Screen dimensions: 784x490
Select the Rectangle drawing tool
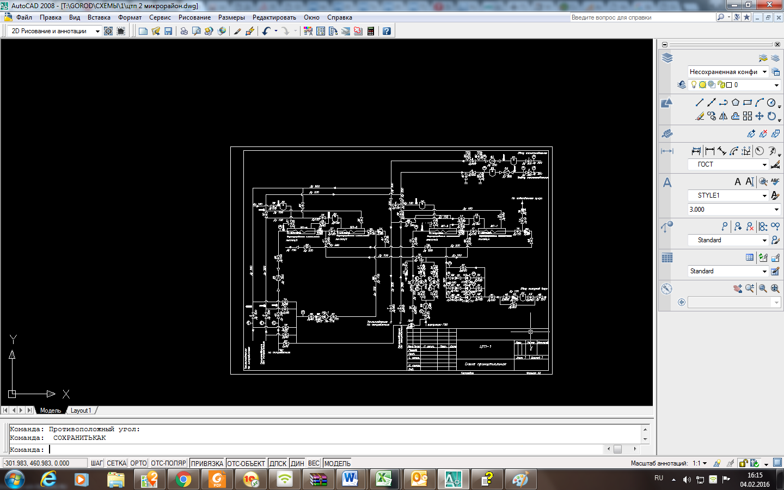point(748,102)
